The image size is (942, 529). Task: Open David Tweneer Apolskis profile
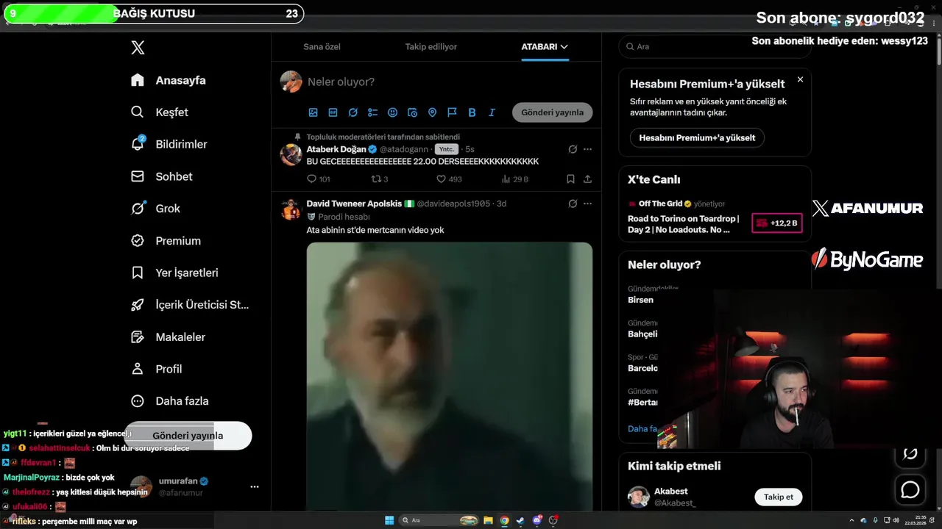click(x=354, y=204)
